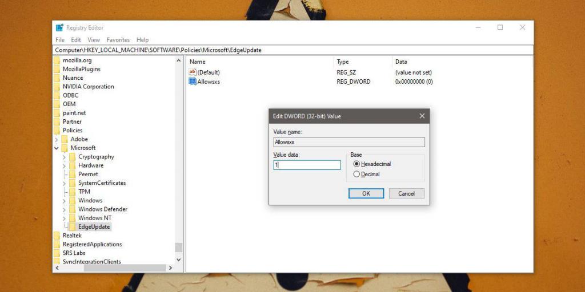Click the Peernet folder icon

pyautogui.click(x=73, y=174)
